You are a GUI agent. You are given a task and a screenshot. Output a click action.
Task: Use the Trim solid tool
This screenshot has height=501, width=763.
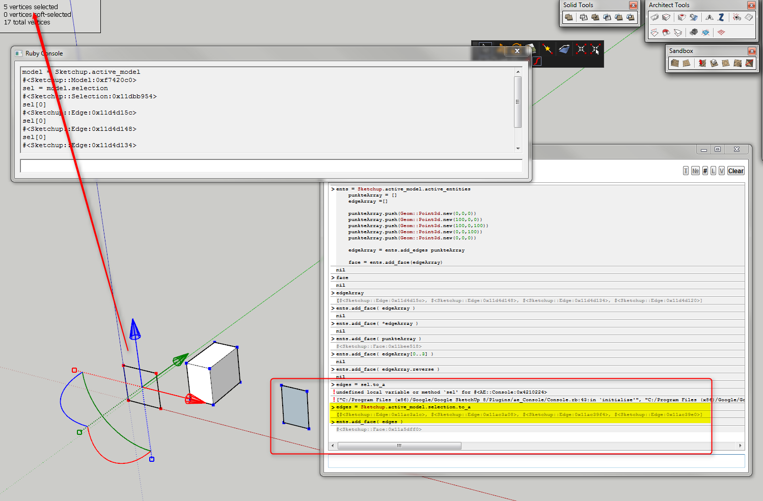[619, 17]
